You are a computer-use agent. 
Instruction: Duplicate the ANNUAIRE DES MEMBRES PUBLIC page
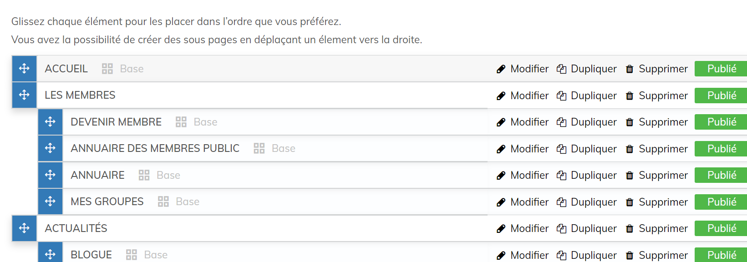587,149
